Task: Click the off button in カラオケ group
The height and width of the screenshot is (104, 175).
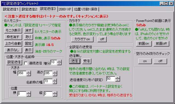Action: (x=102, y=39)
